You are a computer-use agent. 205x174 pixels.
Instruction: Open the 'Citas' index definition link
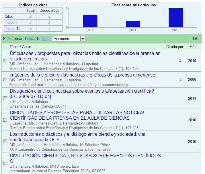click(9, 17)
